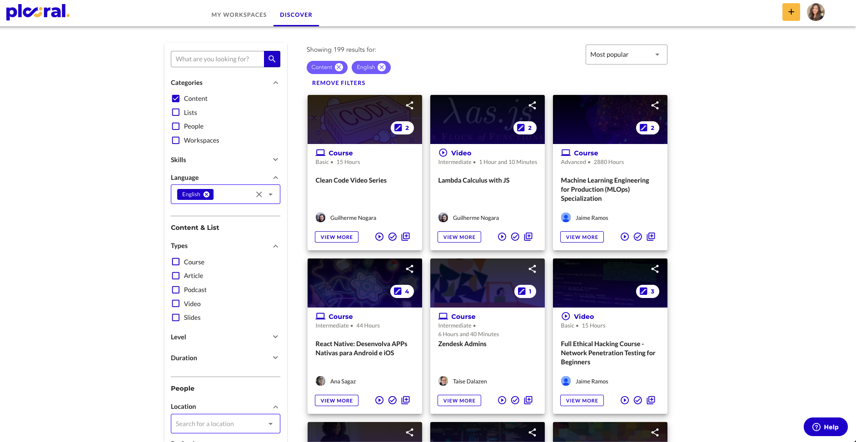Open the Help chat bubble

click(825, 427)
